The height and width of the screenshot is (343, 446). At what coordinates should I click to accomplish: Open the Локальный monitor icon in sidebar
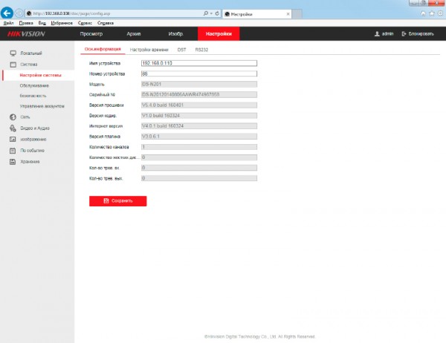[x=13, y=53]
